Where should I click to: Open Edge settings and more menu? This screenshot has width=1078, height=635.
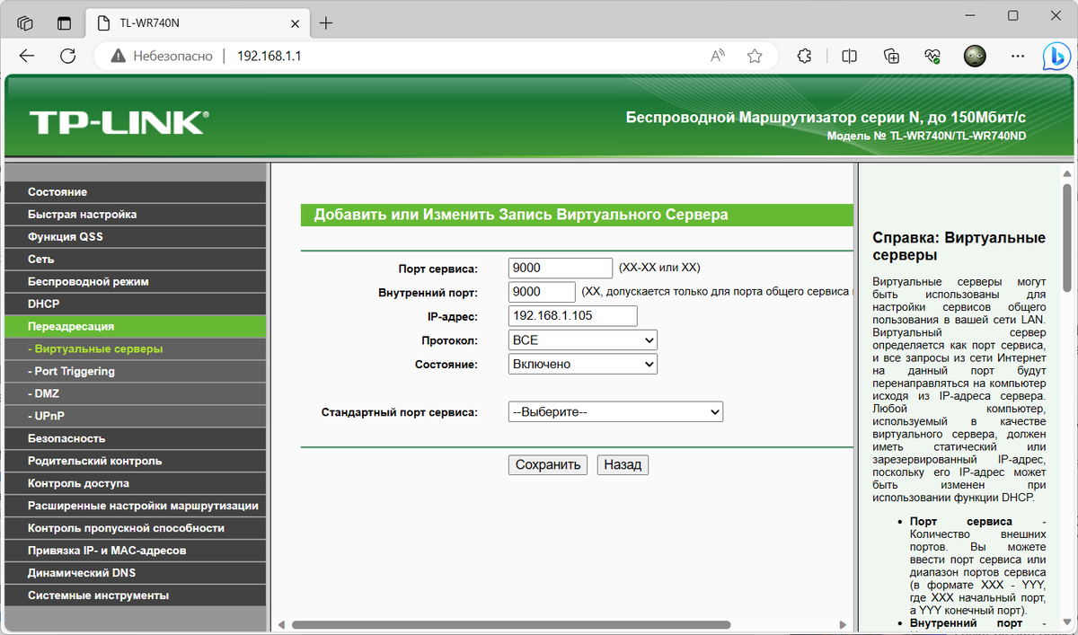[x=1018, y=56]
